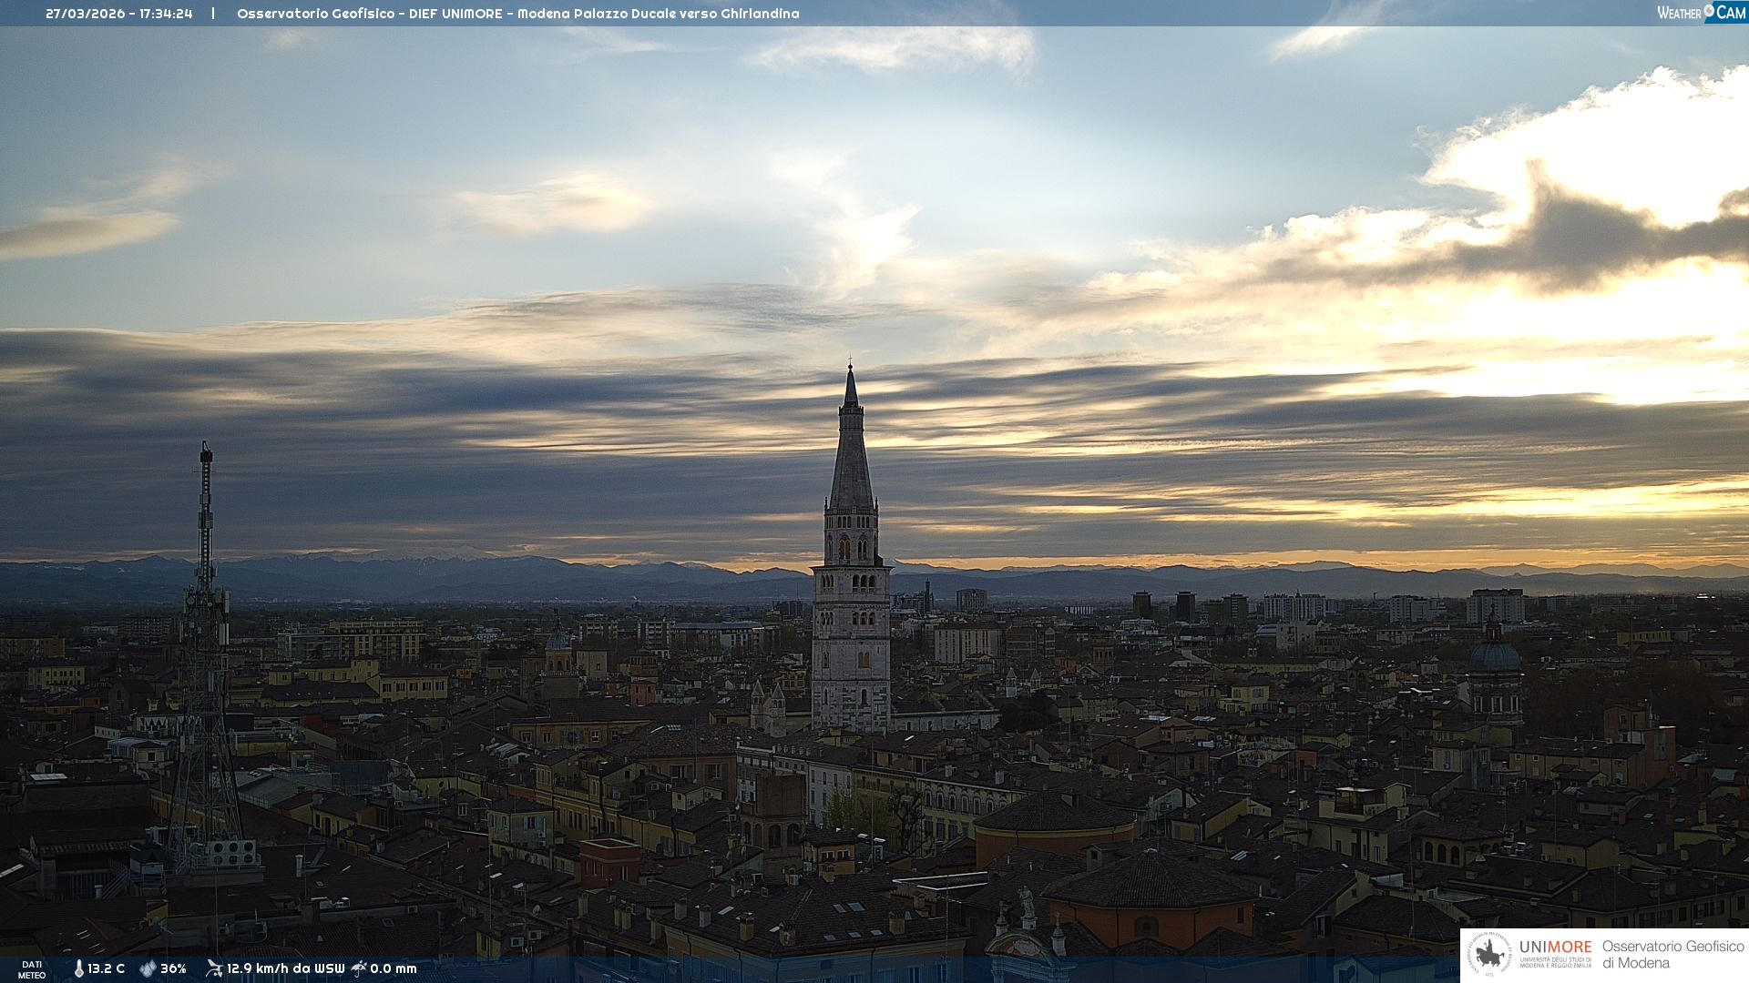Click the Modena Palazzo Ducale verso Ghirlandina title
Image resolution: width=1749 pixels, height=983 pixels.
point(658,14)
